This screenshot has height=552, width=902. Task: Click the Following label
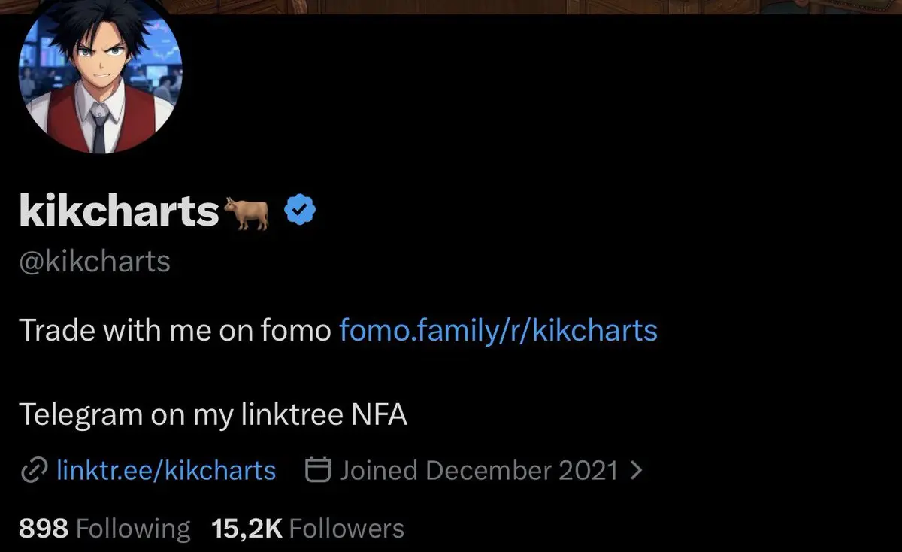pos(134,529)
